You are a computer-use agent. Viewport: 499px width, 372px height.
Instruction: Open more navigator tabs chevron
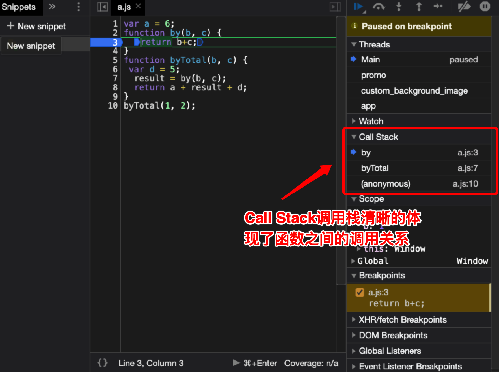[x=52, y=7]
